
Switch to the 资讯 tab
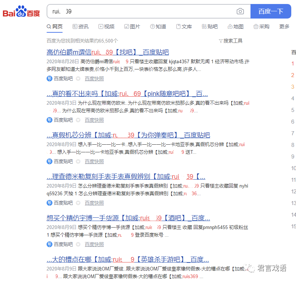point(80,27)
